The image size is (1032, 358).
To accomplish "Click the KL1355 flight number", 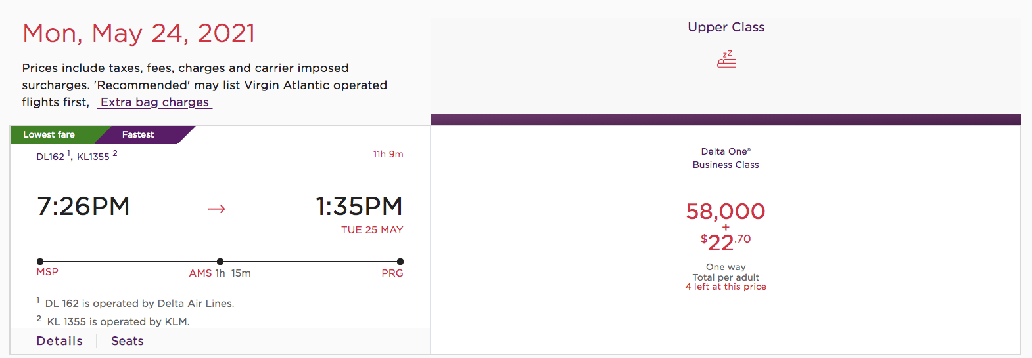I will click(93, 157).
